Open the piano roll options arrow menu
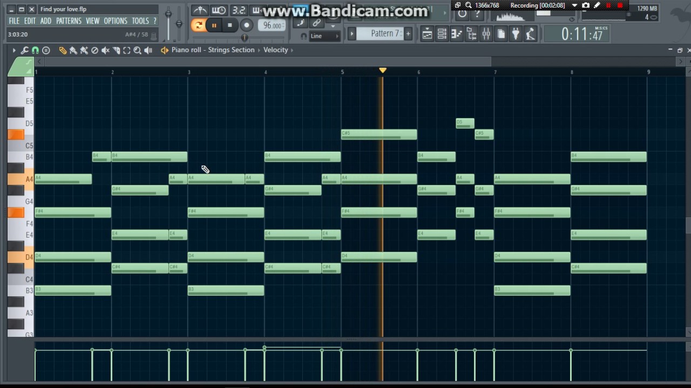The image size is (691, 388). click(14, 50)
